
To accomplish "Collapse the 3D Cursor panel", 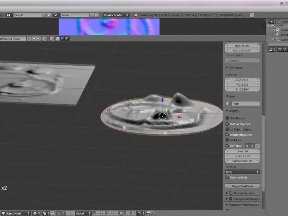I will point(227,67).
